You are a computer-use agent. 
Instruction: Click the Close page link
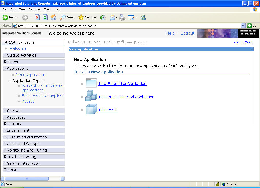tap(243, 42)
